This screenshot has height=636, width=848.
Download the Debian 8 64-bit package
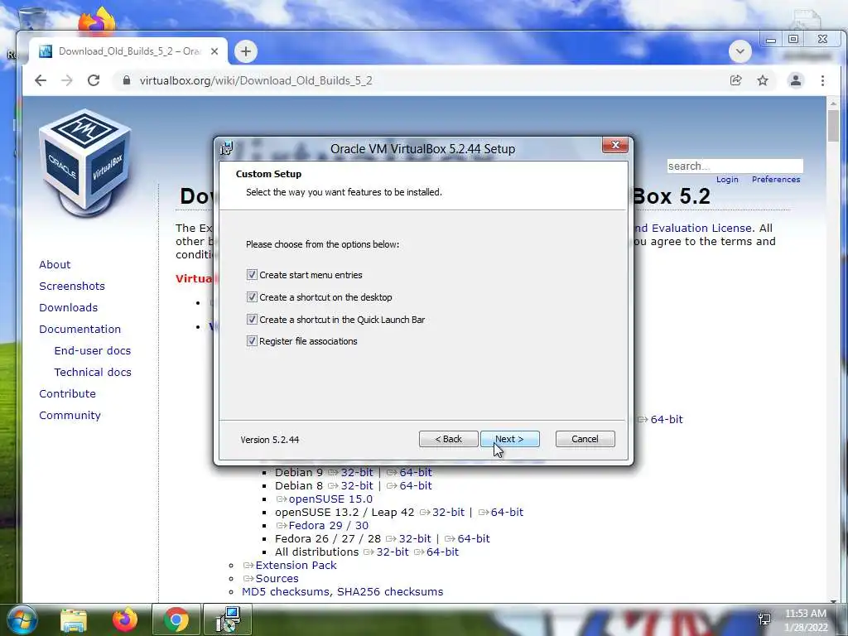tap(416, 485)
